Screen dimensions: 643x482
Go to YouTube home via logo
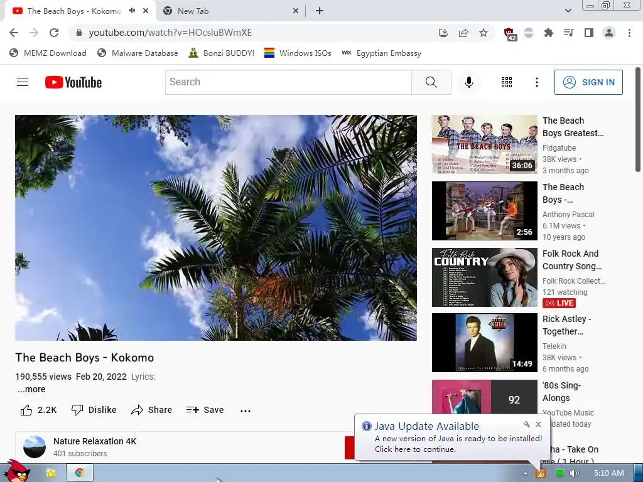(73, 82)
